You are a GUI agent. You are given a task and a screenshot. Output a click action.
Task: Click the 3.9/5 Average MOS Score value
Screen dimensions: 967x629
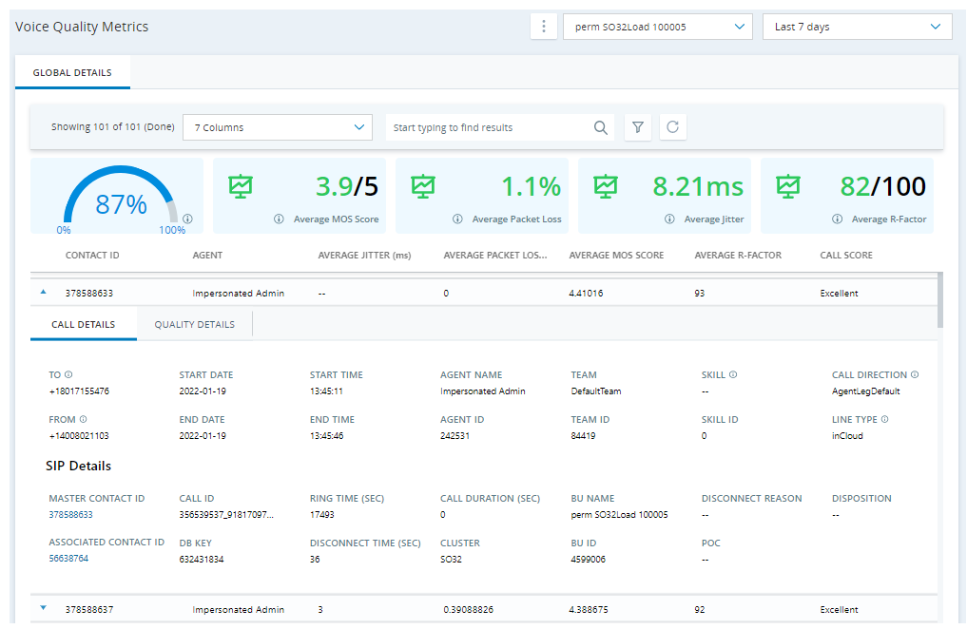[347, 186]
